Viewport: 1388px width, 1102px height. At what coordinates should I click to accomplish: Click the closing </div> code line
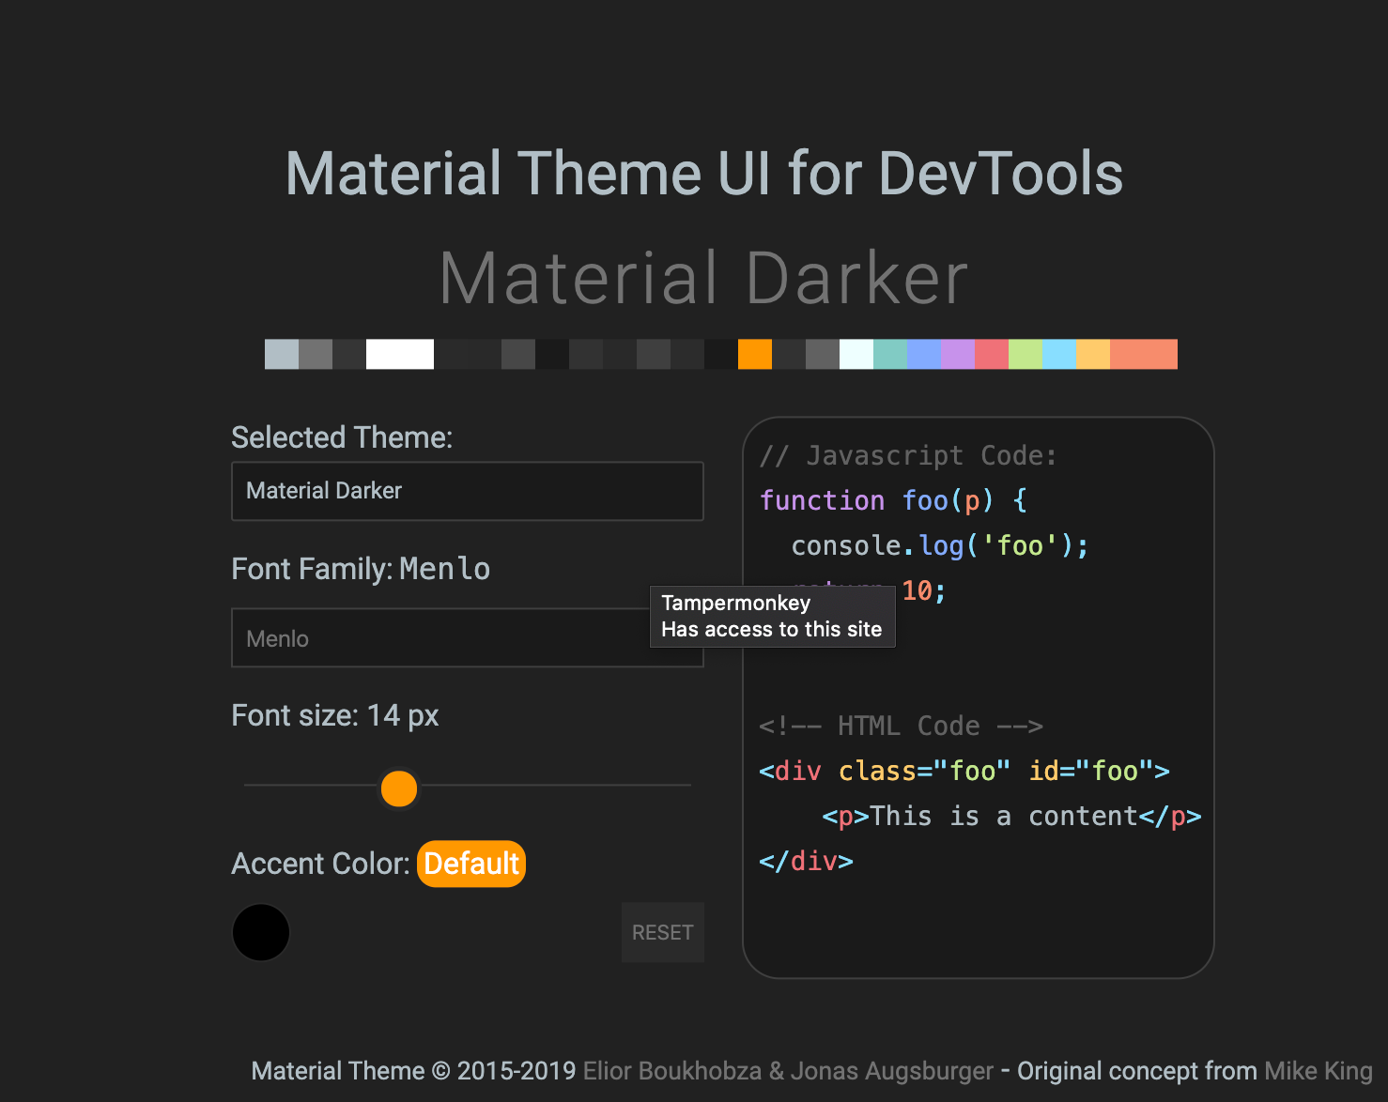(806, 861)
